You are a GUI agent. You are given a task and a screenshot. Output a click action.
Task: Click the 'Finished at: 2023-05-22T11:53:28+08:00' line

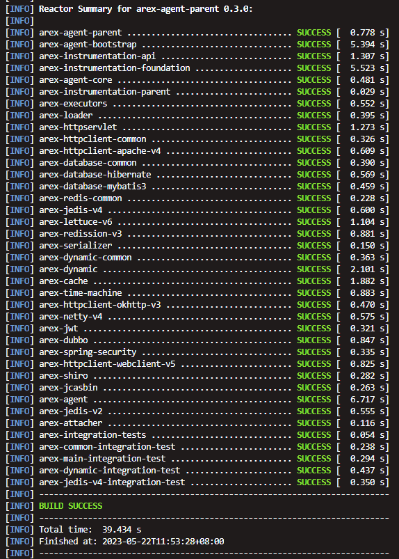coord(131,541)
